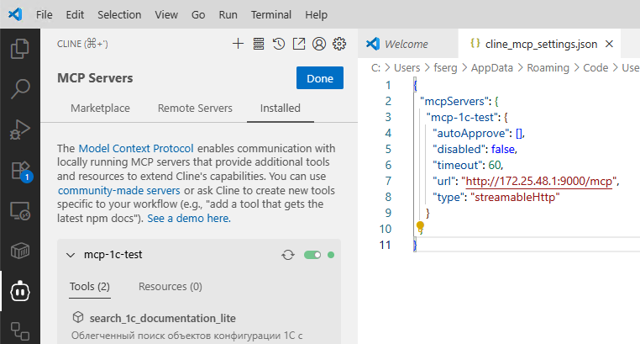Collapse the mcp-1c-test server section
Screen dimensions: 640x344
click(x=71, y=255)
